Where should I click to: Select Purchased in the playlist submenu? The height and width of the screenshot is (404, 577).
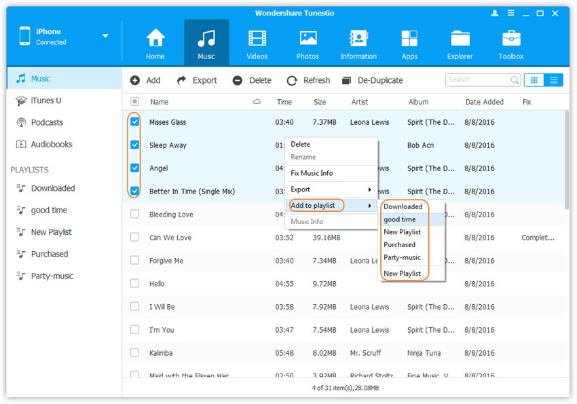point(412,244)
